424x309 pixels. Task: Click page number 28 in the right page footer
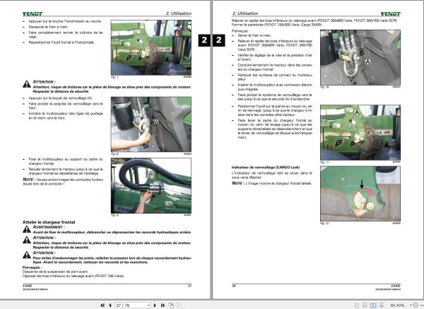(x=234, y=286)
